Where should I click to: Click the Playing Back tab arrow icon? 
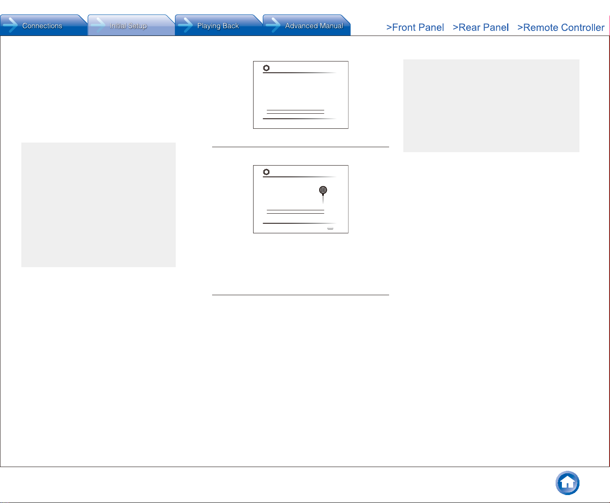coord(185,25)
